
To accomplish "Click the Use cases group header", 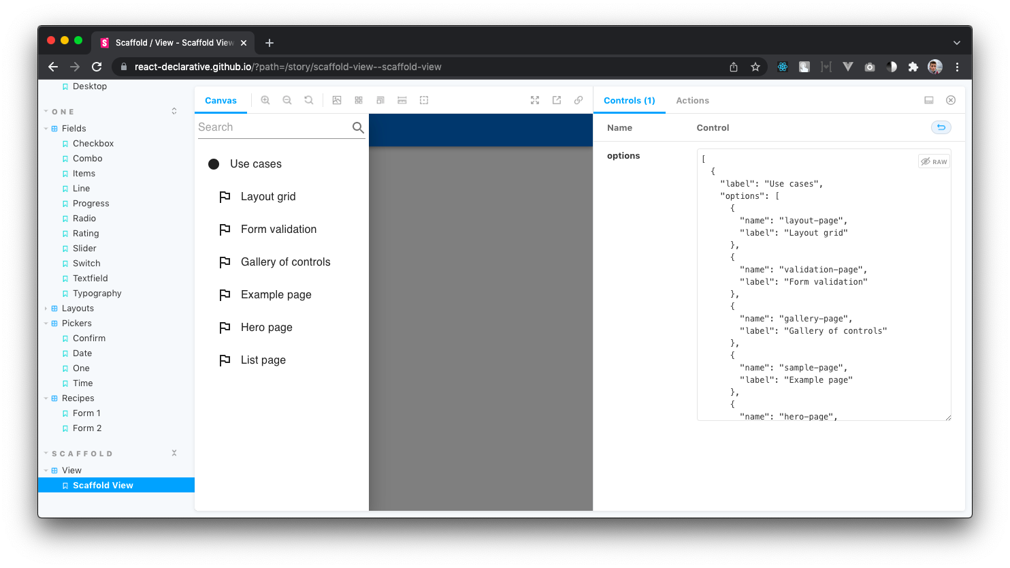I will 282,164.
